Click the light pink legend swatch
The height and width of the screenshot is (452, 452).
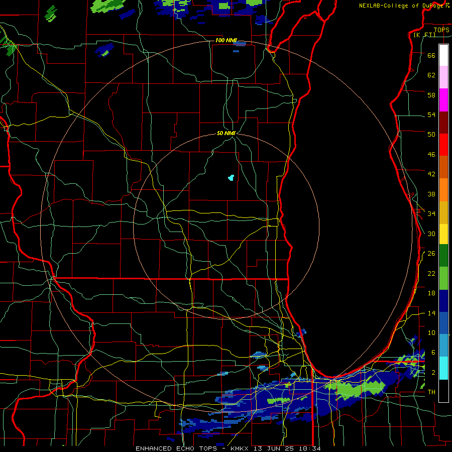[x=443, y=77]
